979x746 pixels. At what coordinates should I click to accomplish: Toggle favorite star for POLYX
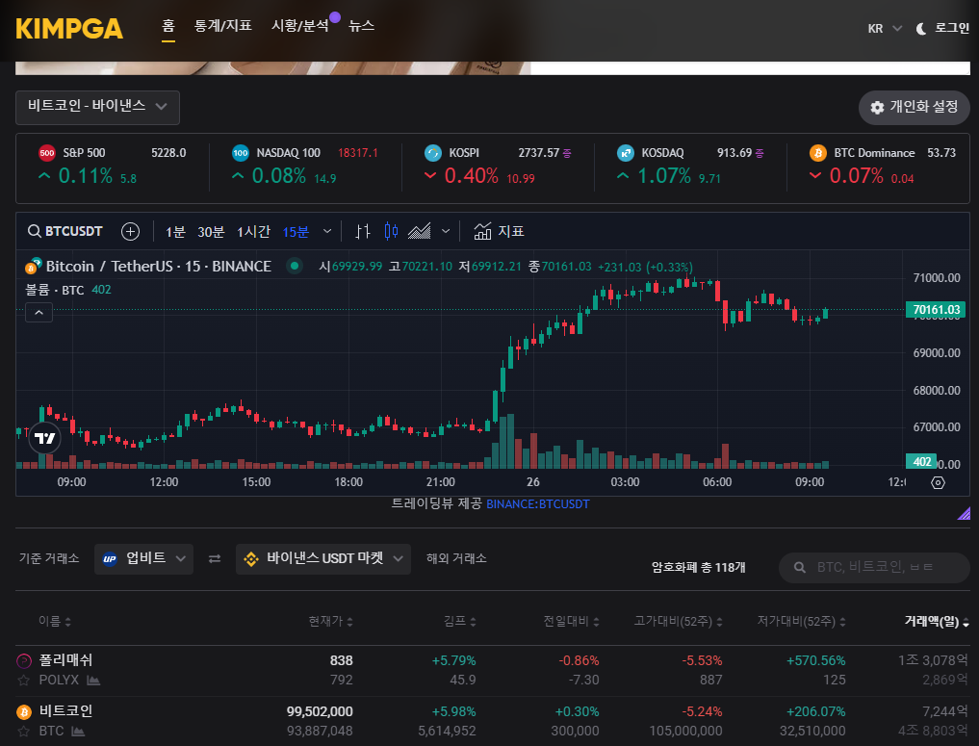24,681
